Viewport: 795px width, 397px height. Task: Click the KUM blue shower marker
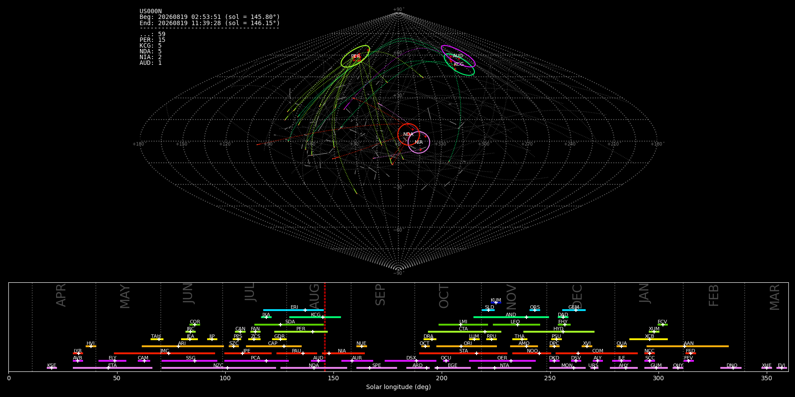[x=496, y=303]
